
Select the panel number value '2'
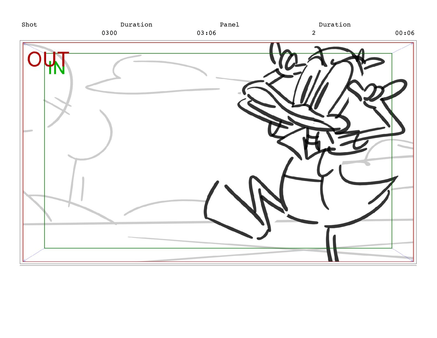click(x=314, y=33)
